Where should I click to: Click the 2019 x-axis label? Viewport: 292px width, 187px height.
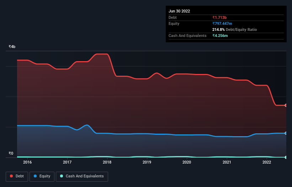pyautogui.click(x=147, y=162)
